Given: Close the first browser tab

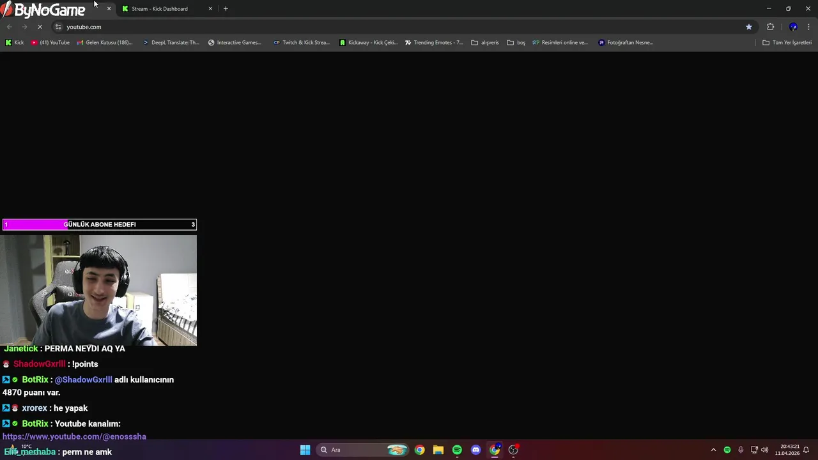Looking at the screenshot, I should tap(109, 9).
